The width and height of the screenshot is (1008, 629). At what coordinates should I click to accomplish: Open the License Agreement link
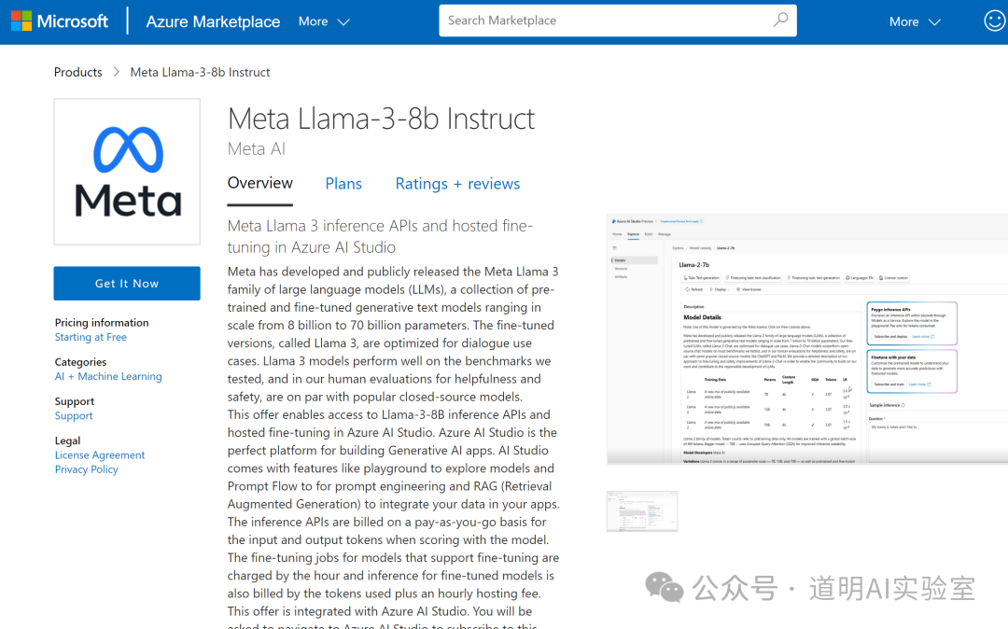click(x=100, y=454)
